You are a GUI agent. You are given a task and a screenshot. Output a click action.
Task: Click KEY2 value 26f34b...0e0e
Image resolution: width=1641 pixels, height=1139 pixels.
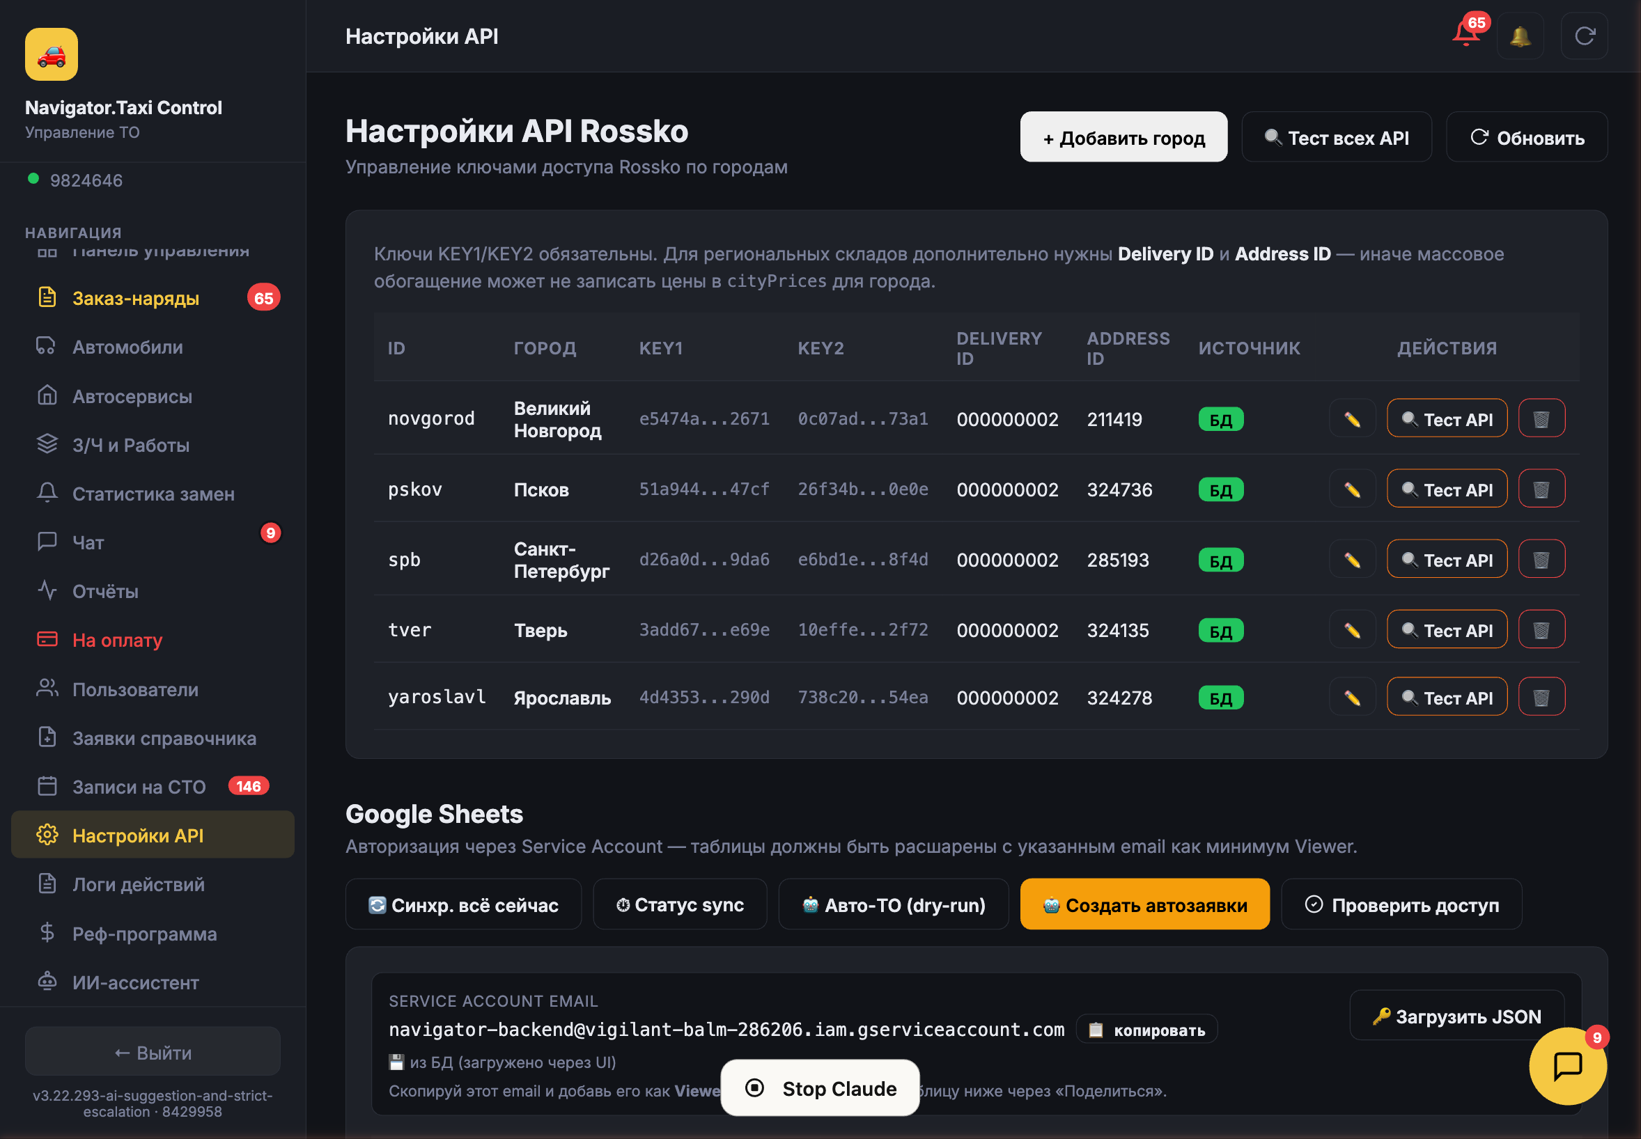click(862, 489)
